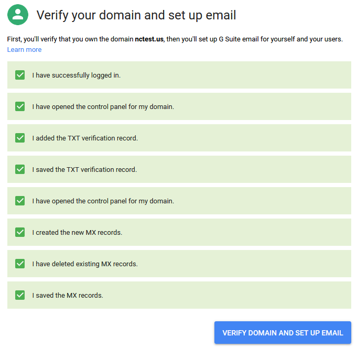Uncheck 'I added the TXT verification record' checkbox
The width and height of the screenshot is (357, 348).
point(20,138)
